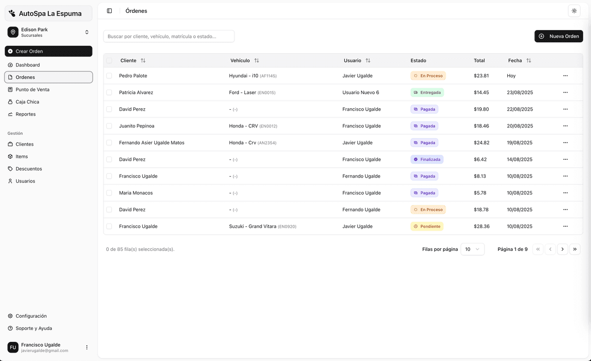Open row actions for Patricia Alvarez order
Viewport: 591px width, 361px height.
point(565,92)
